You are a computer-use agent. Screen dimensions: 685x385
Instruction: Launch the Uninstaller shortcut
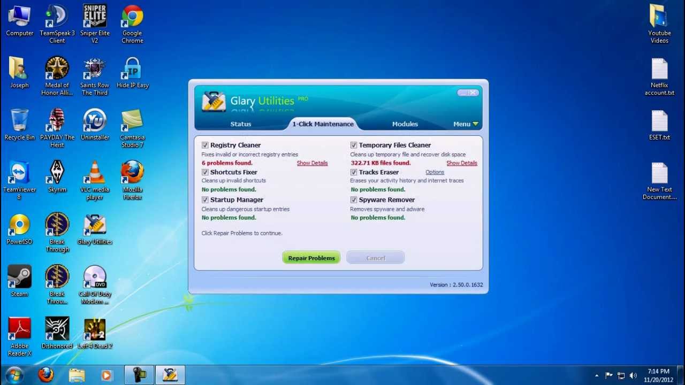(95, 125)
